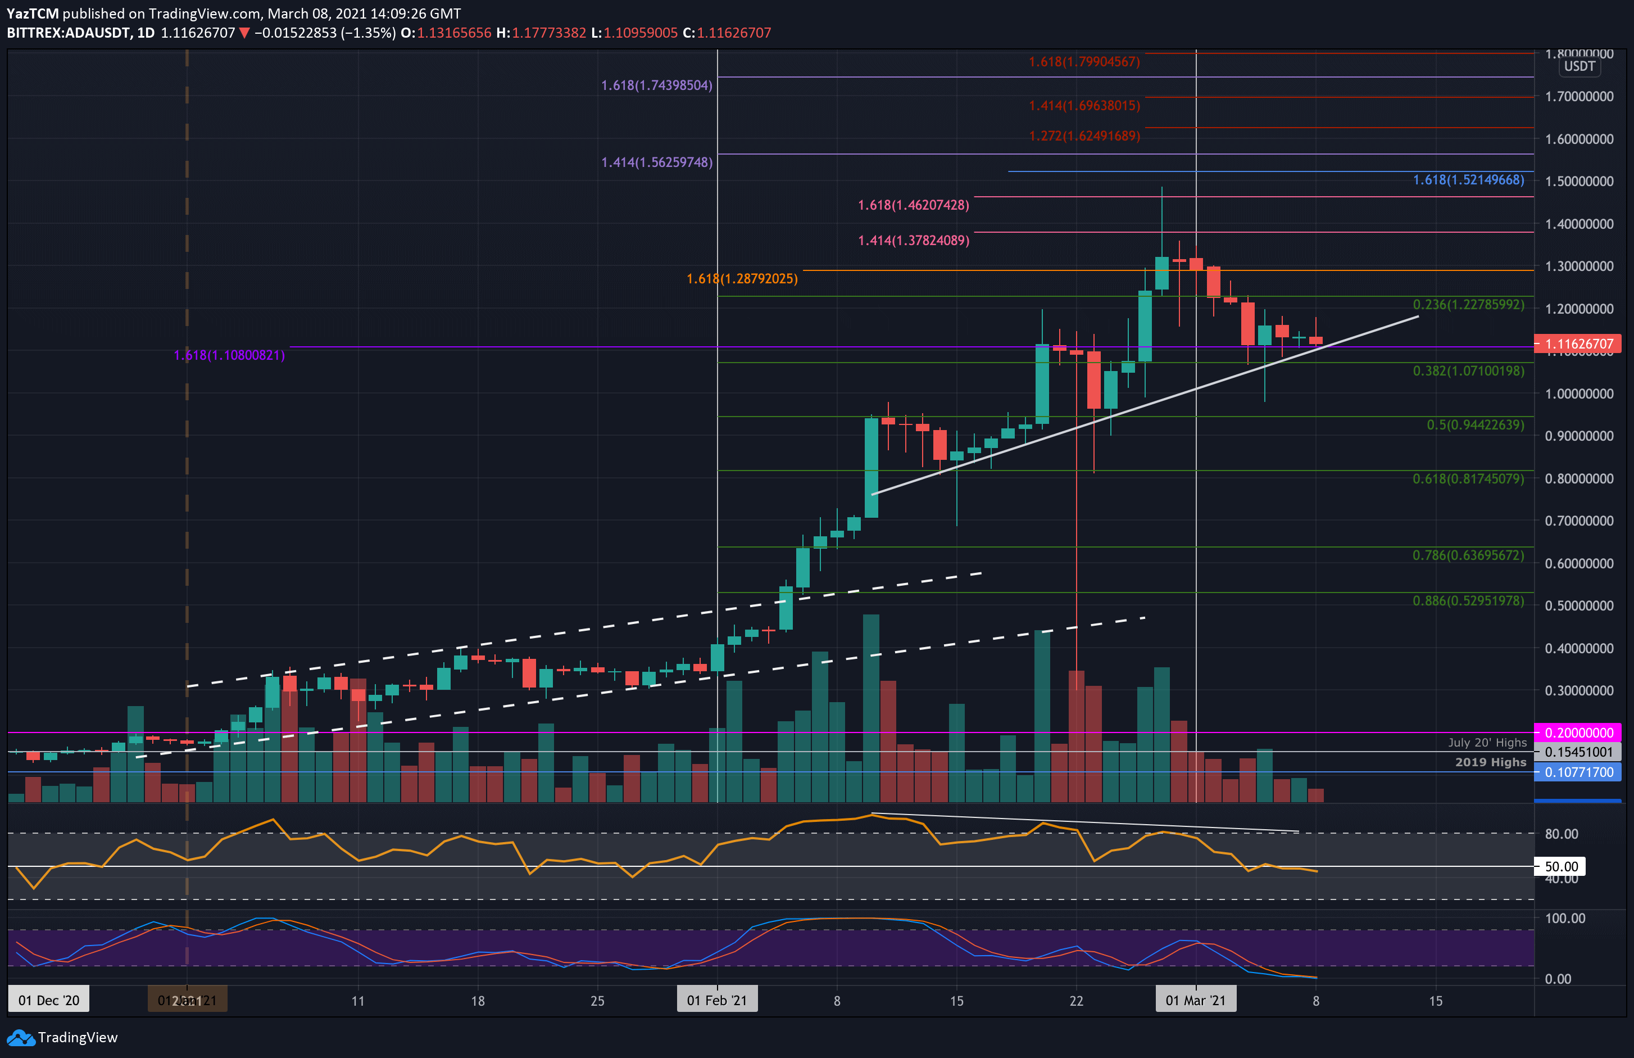Click the USDT currency label on price axis
1634x1058 pixels.
point(1579,67)
